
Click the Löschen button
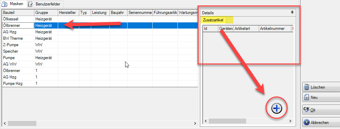click(x=321, y=87)
